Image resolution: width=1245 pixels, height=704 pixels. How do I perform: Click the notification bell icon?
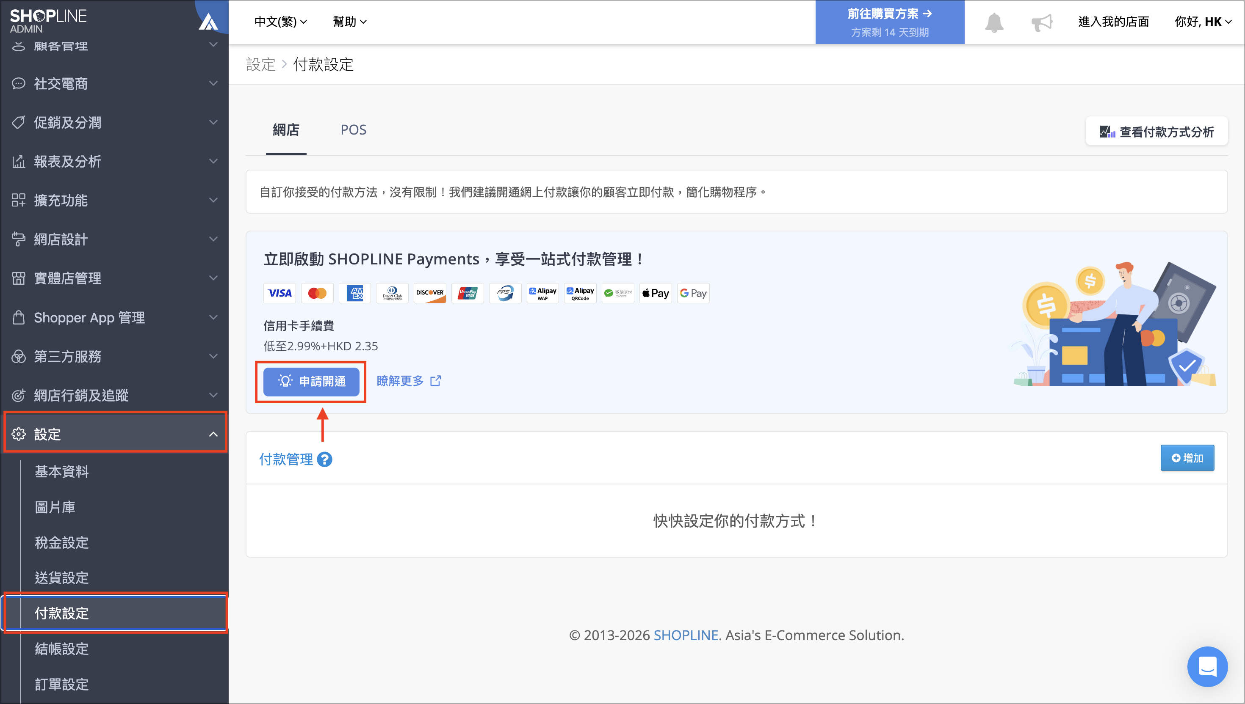(994, 22)
